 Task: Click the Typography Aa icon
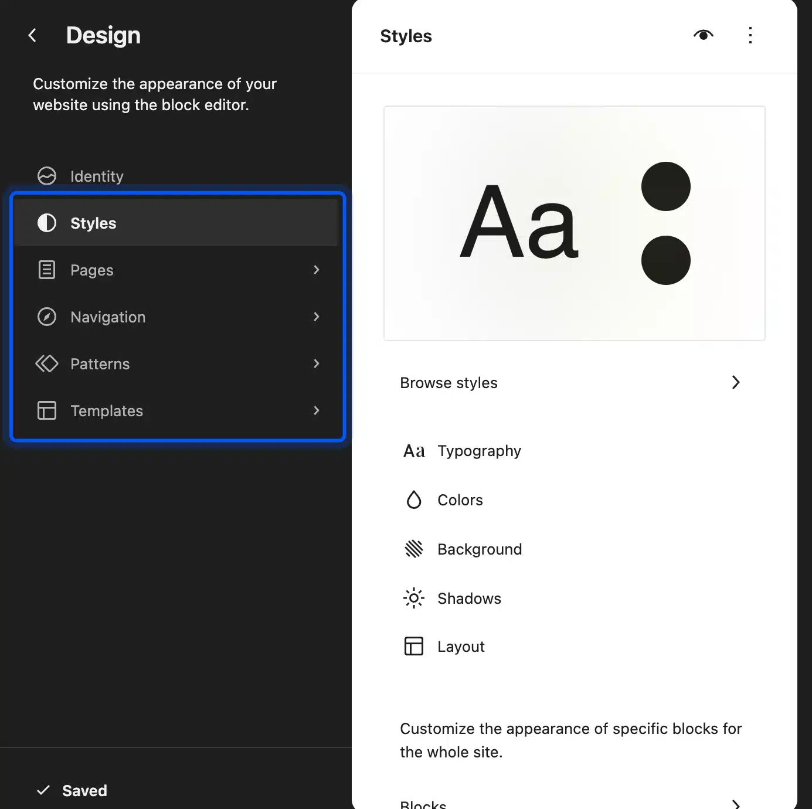[x=414, y=451]
